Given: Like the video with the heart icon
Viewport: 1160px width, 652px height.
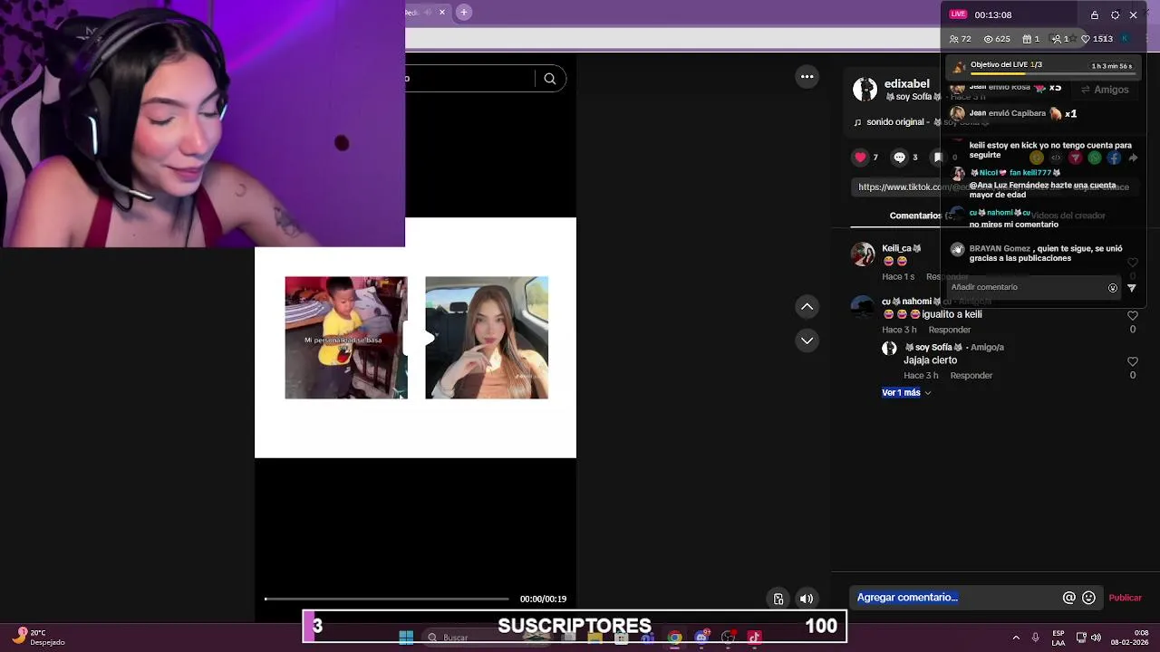Looking at the screenshot, I should tap(860, 158).
